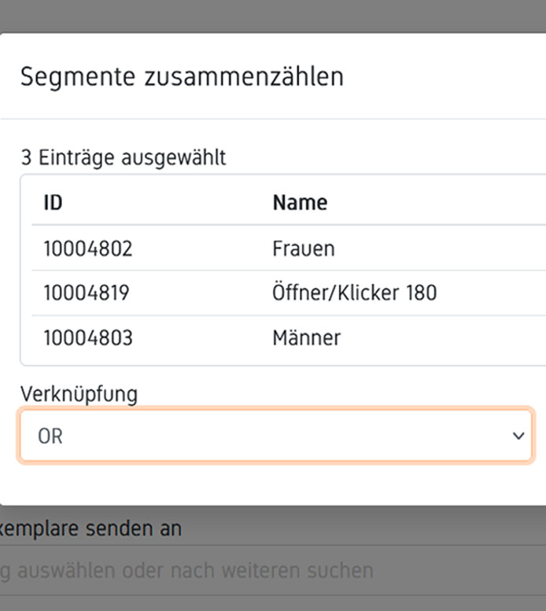Image resolution: width=546 pixels, height=611 pixels.
Task: Select the Männer segment name
Action: (x=306, y=338)
